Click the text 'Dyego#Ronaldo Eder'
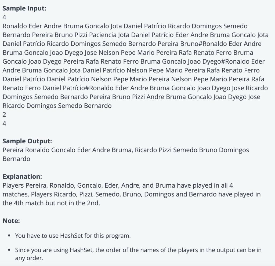The width and height of the screenshot is (275, 266). point(233,61)
